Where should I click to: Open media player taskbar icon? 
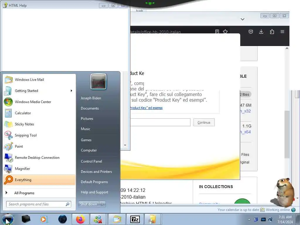click(x=44, y=219)
